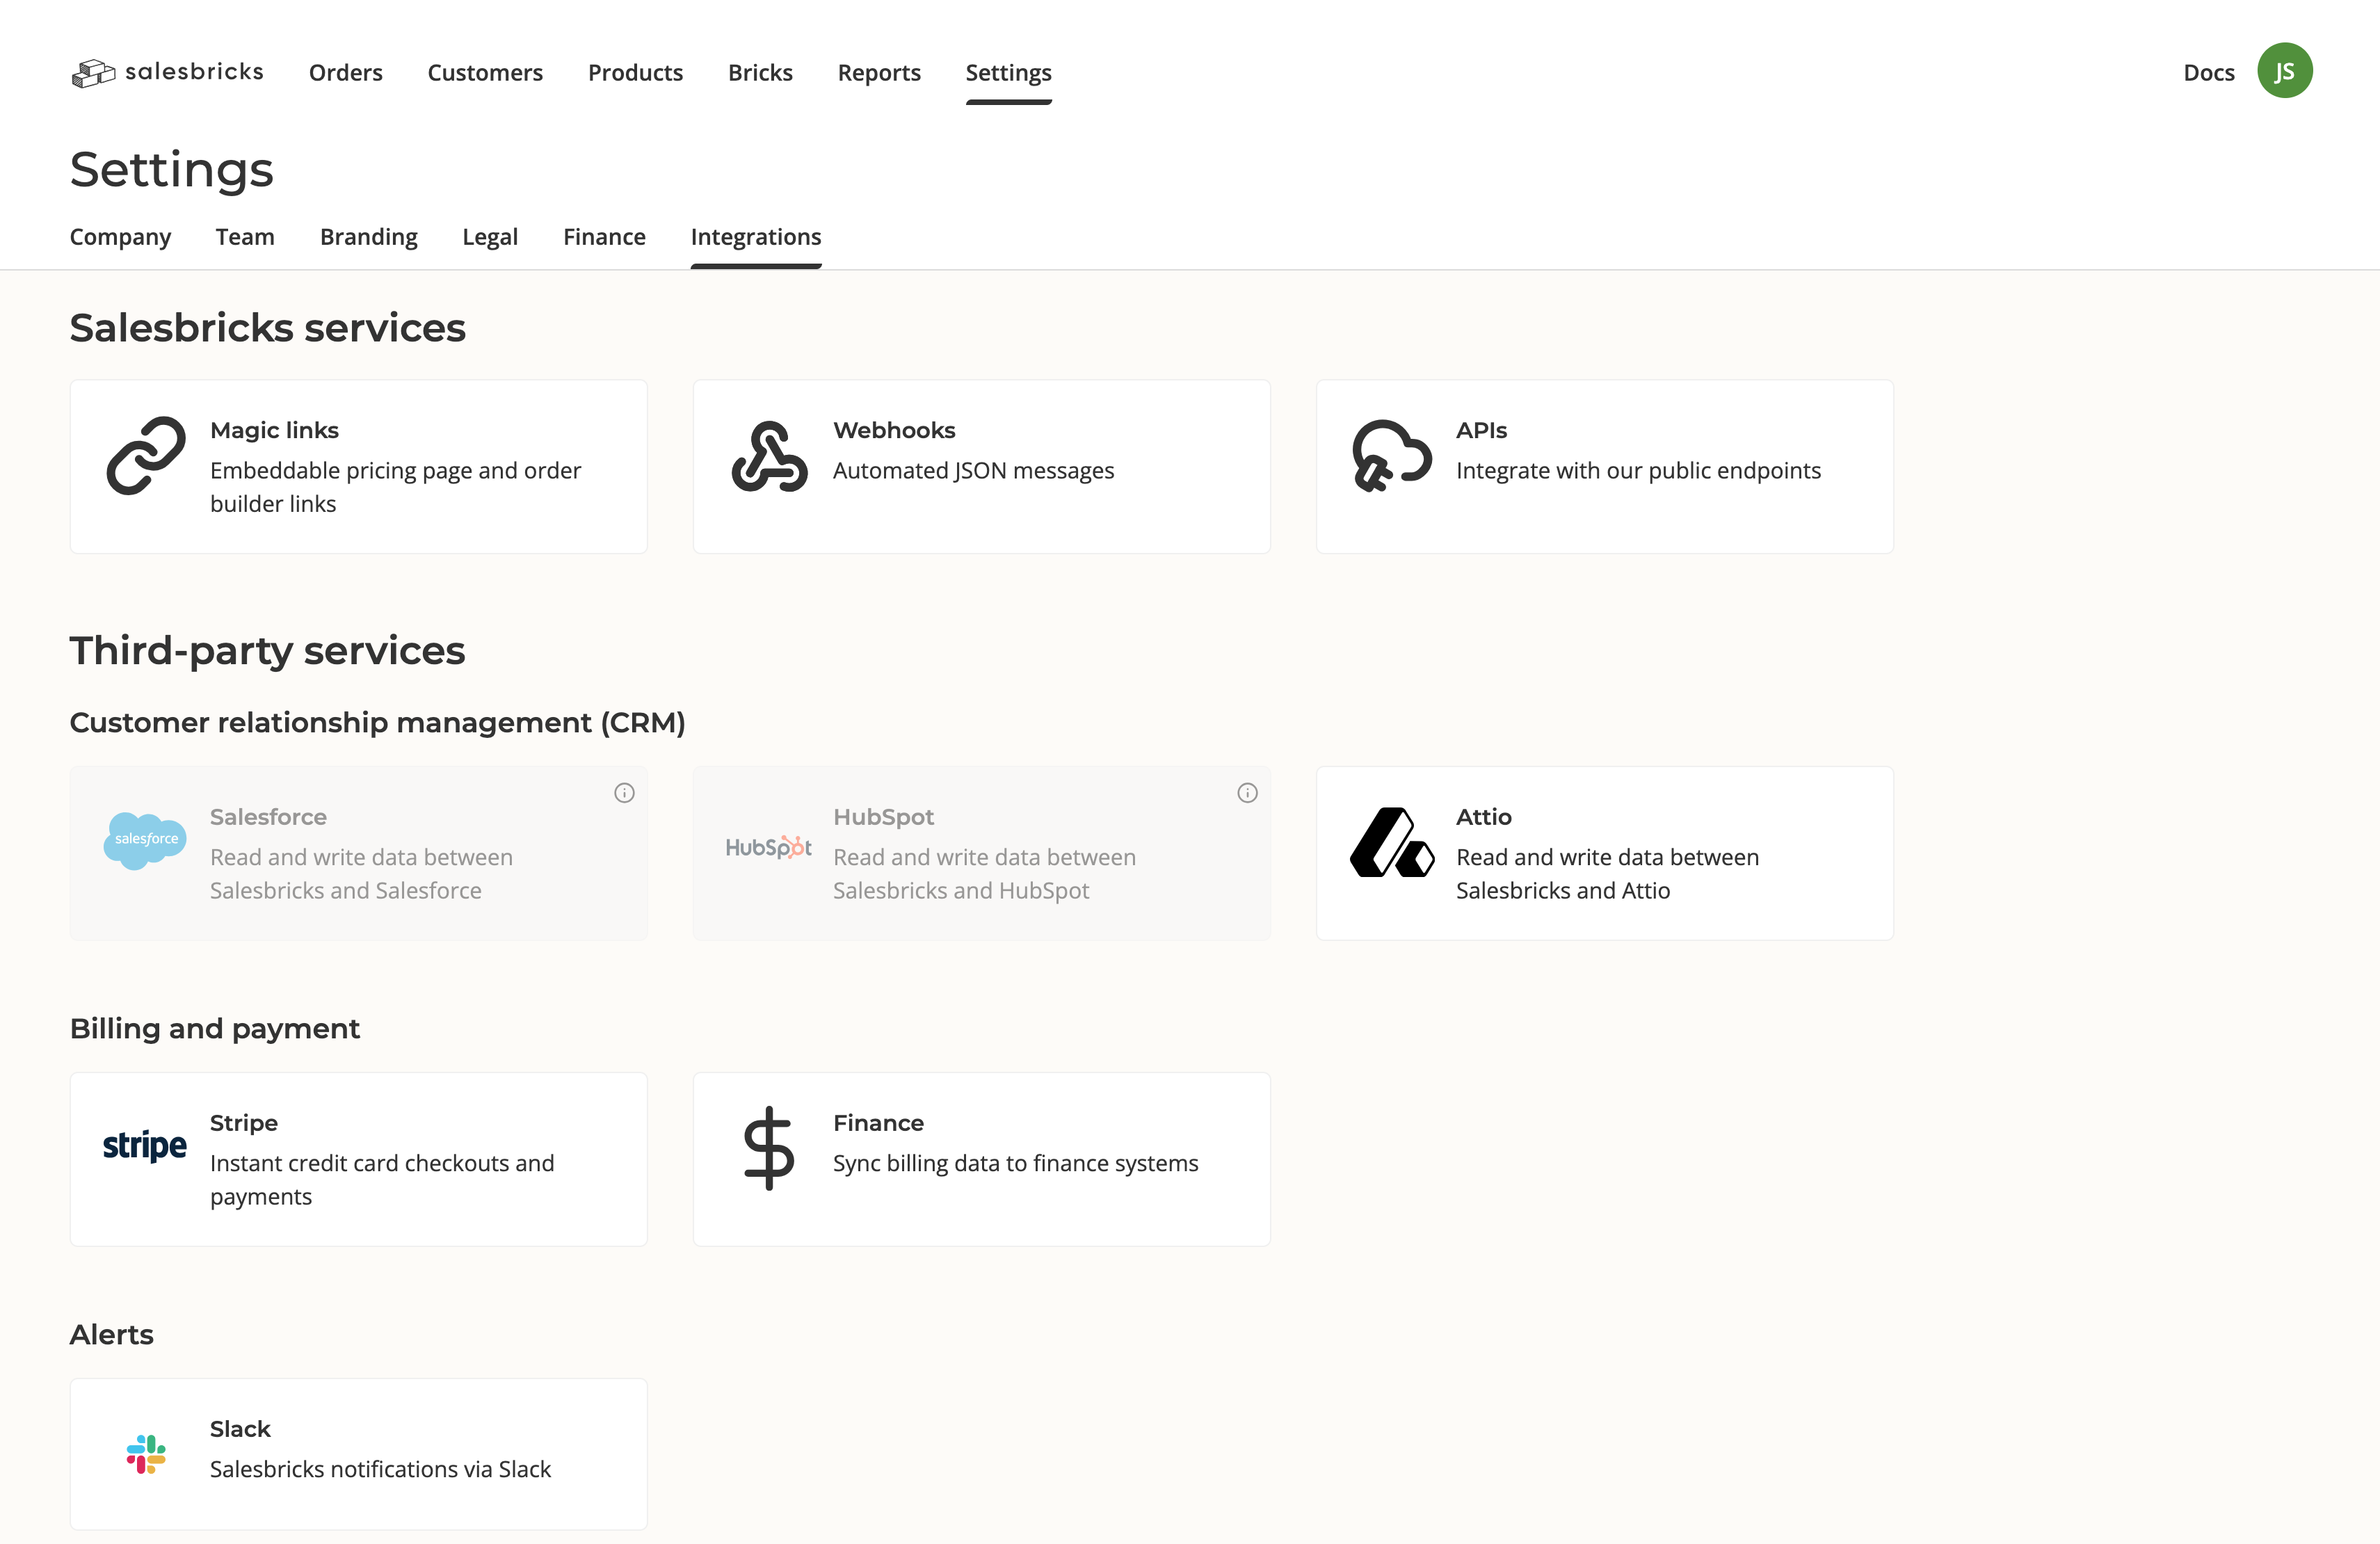This screenshot has width=2380, height=1544.
Task: Click the salesbricks home logo
Action: coord(168,72)
